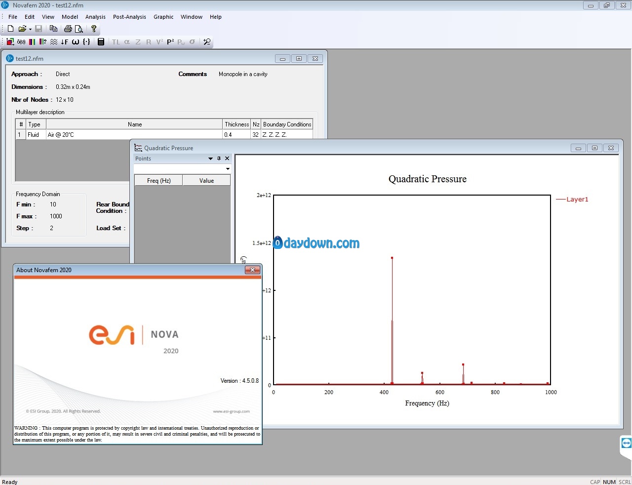This screenshot has height=485, width=632.
Task: Click the open folder icon in toolbar
Action: click(22, 29)
